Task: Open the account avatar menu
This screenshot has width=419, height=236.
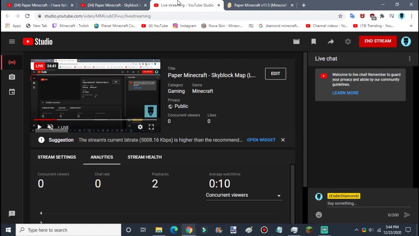Action: click(406, 41)
